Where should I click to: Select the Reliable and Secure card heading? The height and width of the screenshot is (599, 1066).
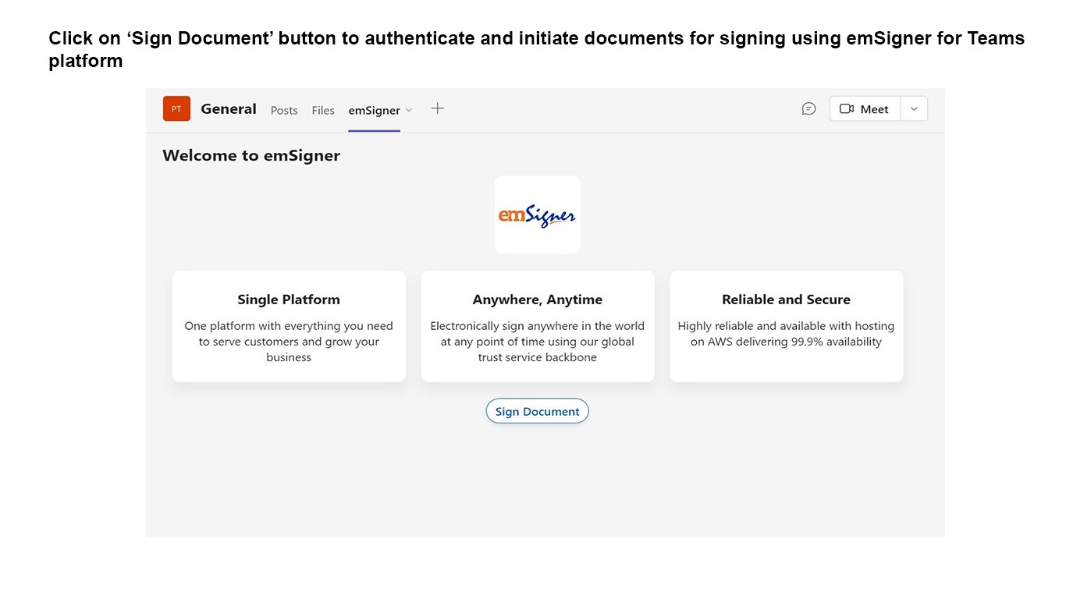786,299
